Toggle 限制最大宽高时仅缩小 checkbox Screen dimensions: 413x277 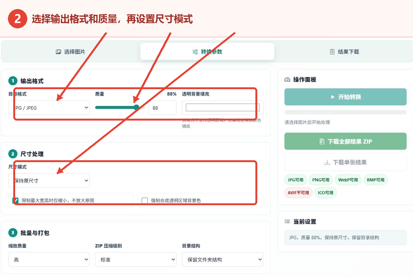(x=16, y=201)
